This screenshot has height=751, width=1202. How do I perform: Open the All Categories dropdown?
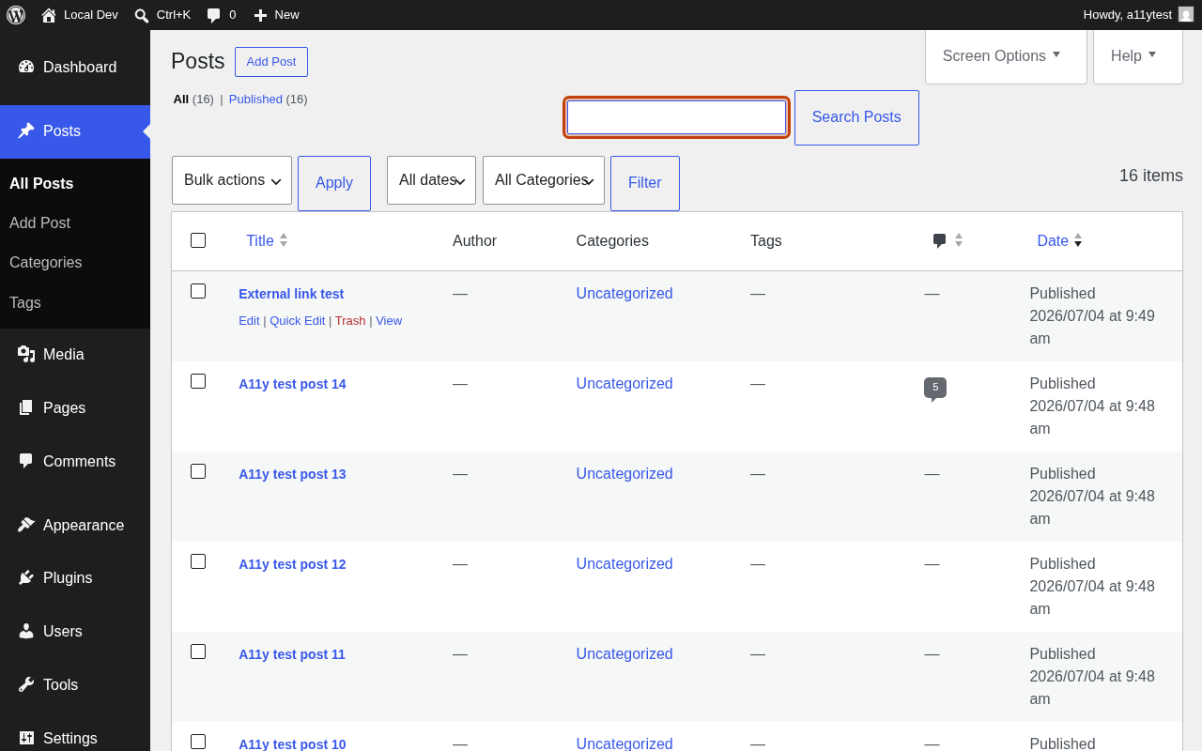click(544, 180)
